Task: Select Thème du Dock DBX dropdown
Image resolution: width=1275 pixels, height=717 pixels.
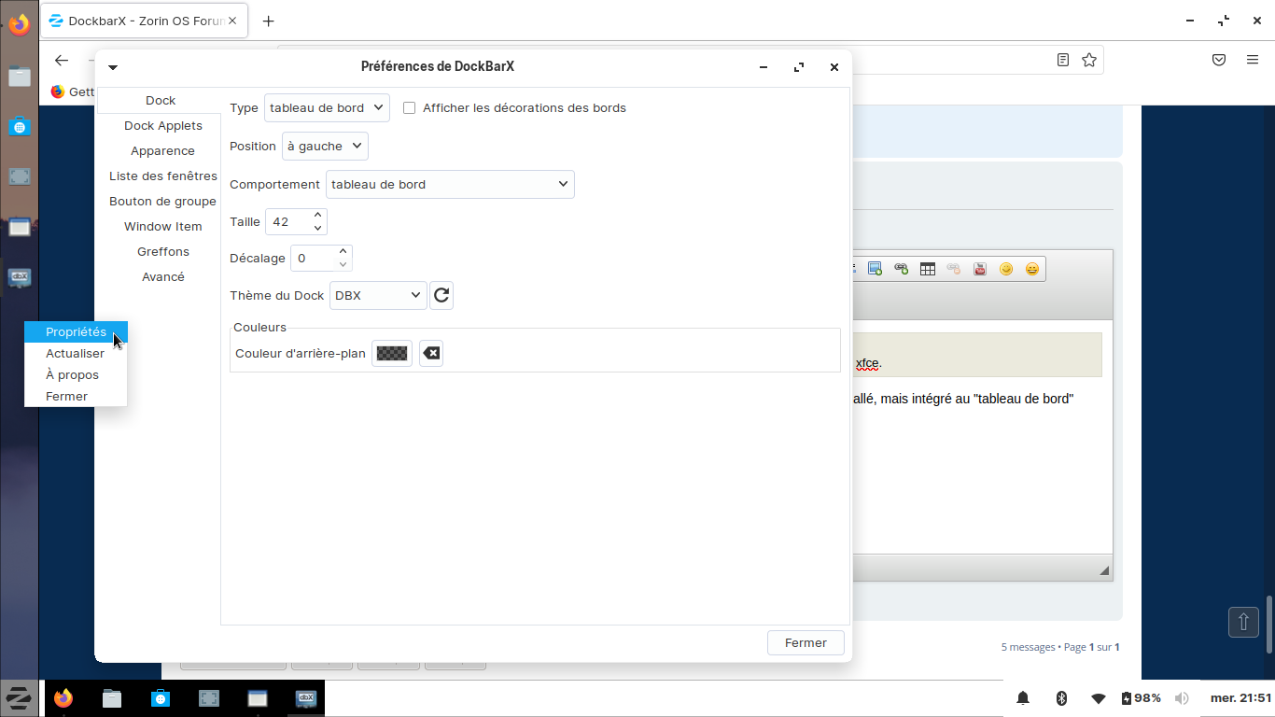Action: point(378,296)
